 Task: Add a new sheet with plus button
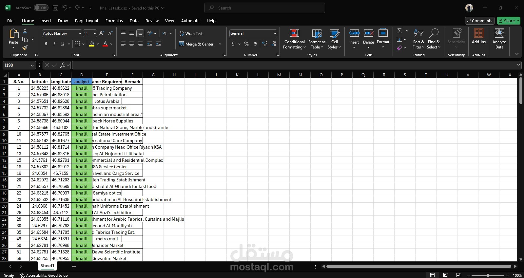pyautogui.click(x=74, y=266)
